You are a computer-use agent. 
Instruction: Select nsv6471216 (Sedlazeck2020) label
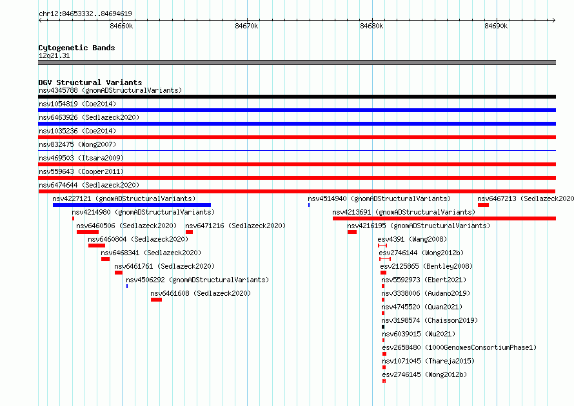(x=235, y=226)
